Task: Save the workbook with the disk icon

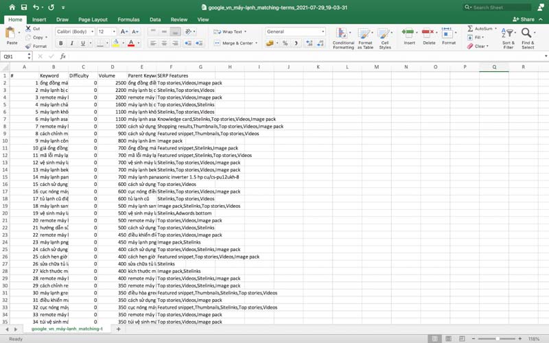Action: [24, 7]
